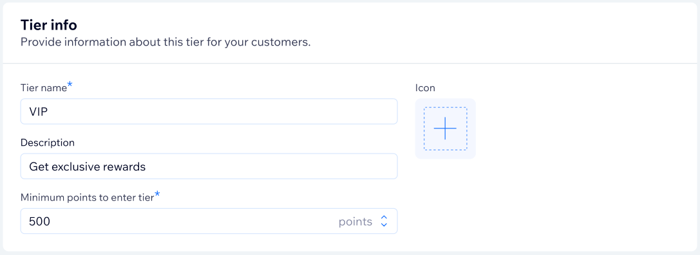The width and height of the screenshot is (700, 255).
Task: Select the 'Tier info' heading
Action: coord(49,25)
